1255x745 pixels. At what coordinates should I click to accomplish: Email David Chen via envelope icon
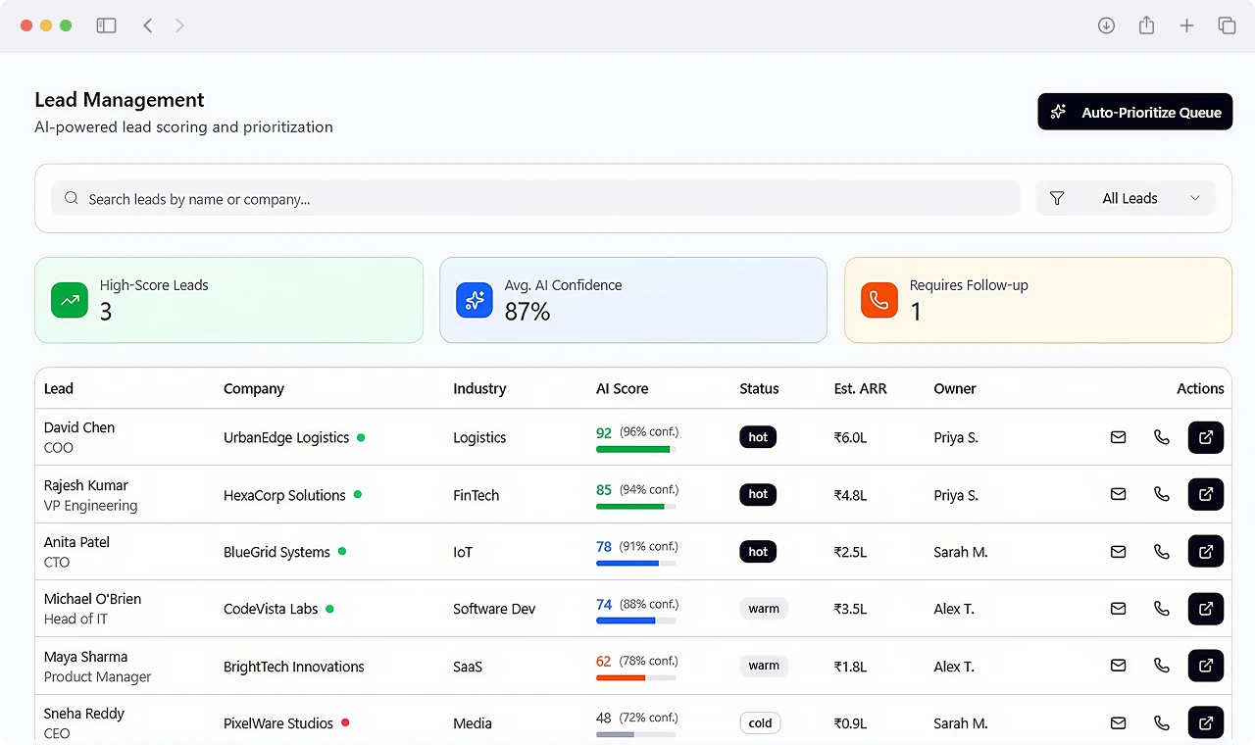click(x=1118, y=437)
